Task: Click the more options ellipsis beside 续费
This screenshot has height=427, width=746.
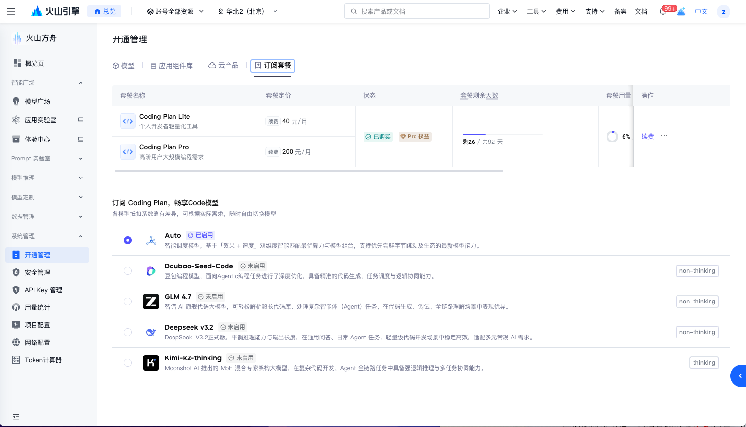Action: [664, 136]
